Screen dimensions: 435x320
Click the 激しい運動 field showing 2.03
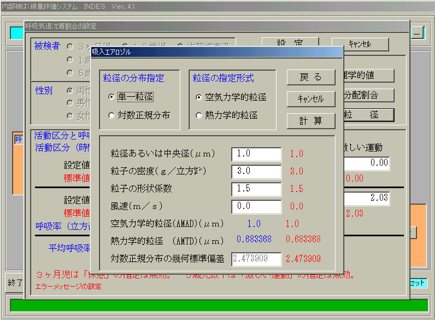click(x=367, y=199)
